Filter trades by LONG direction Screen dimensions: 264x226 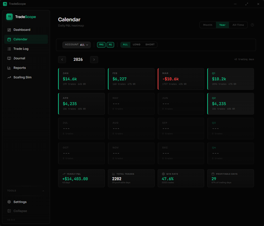137,45
